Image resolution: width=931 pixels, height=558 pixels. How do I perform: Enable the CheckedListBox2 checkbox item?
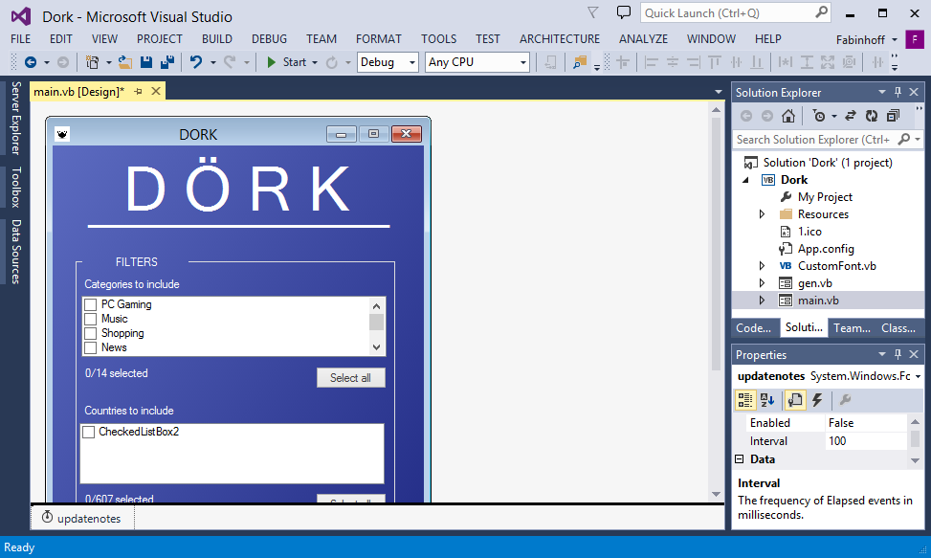coord(89,432)
